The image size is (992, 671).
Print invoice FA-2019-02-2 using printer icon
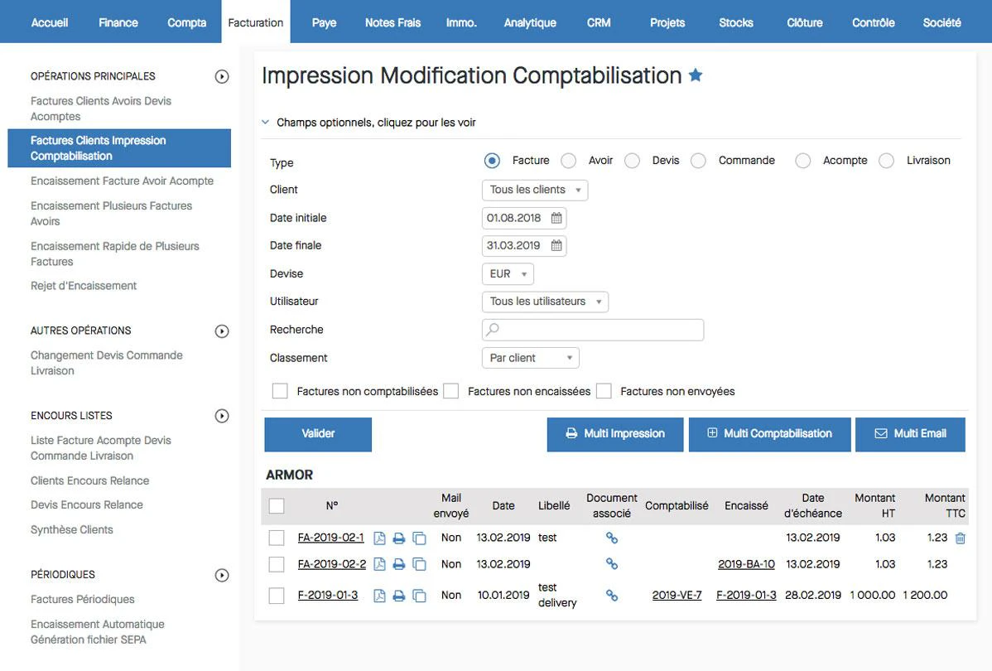click(x=398, y=564)
